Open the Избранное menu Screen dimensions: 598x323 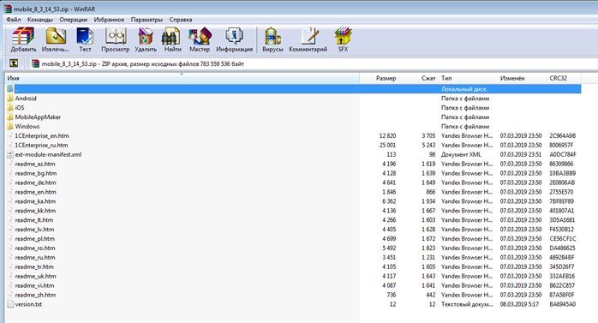pos(109,20)
